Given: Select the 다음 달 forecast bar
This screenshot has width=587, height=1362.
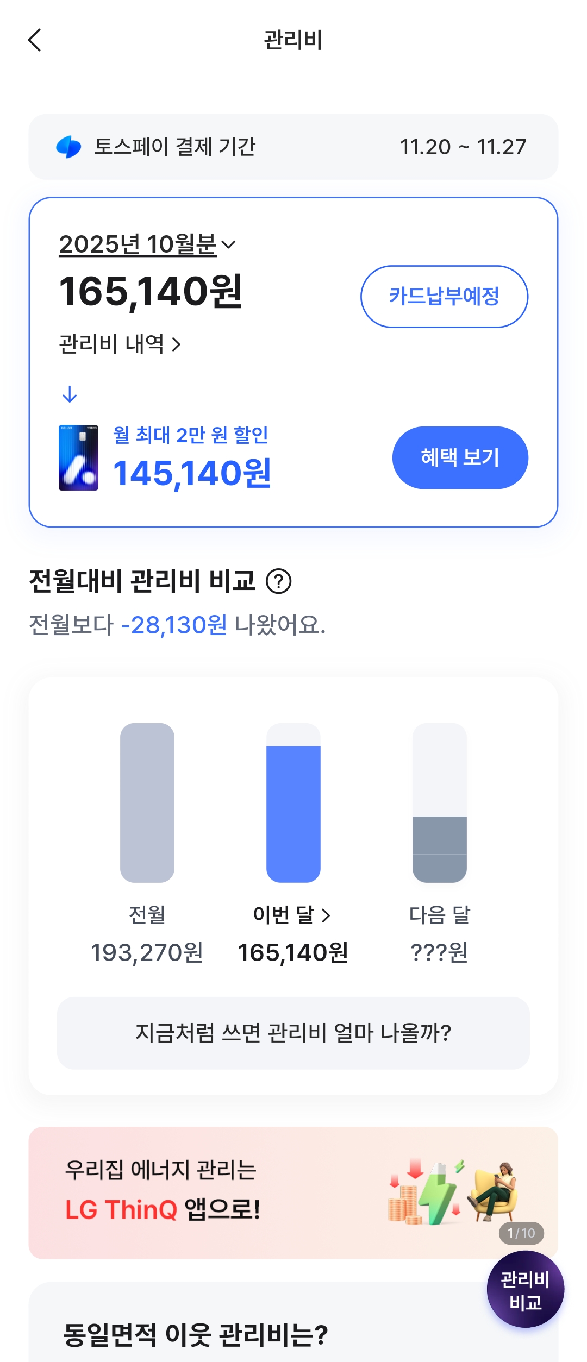Looking at the screenshot, I should pos(440,802).
